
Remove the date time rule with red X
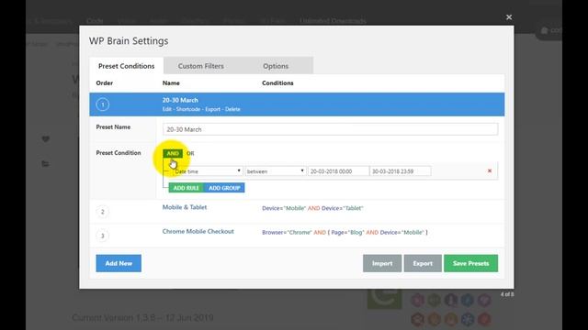(x=490, y=170)
